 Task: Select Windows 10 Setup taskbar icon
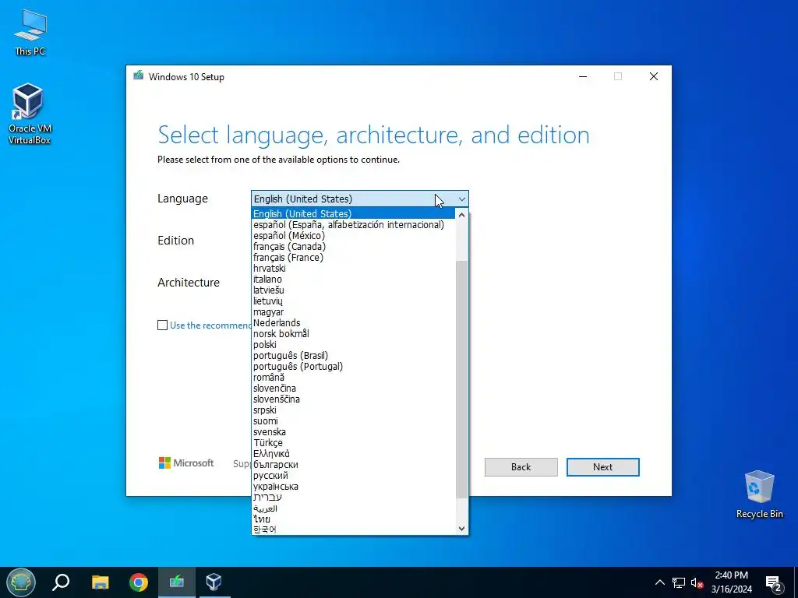point(177,582)
